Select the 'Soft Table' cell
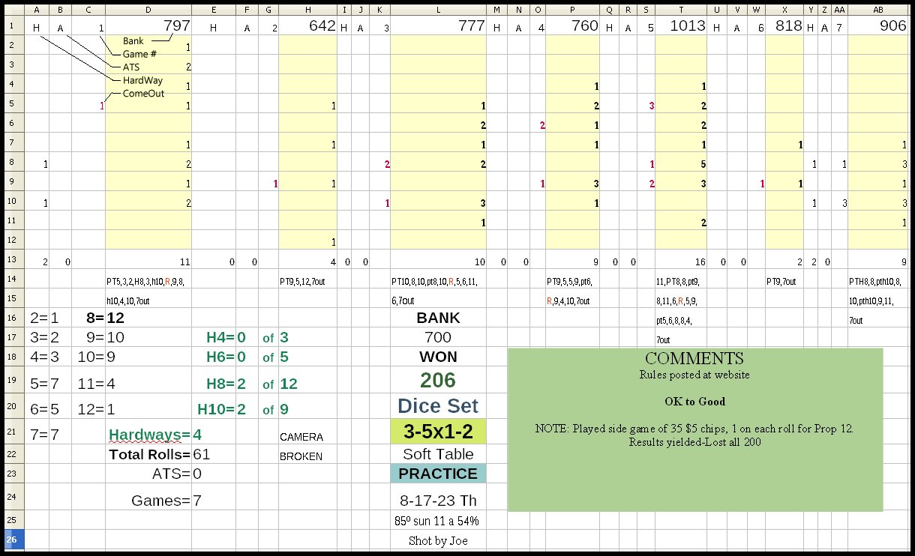The width and height of the screenshot is (915, 556). pyautogui.click(x=438, y=454)
